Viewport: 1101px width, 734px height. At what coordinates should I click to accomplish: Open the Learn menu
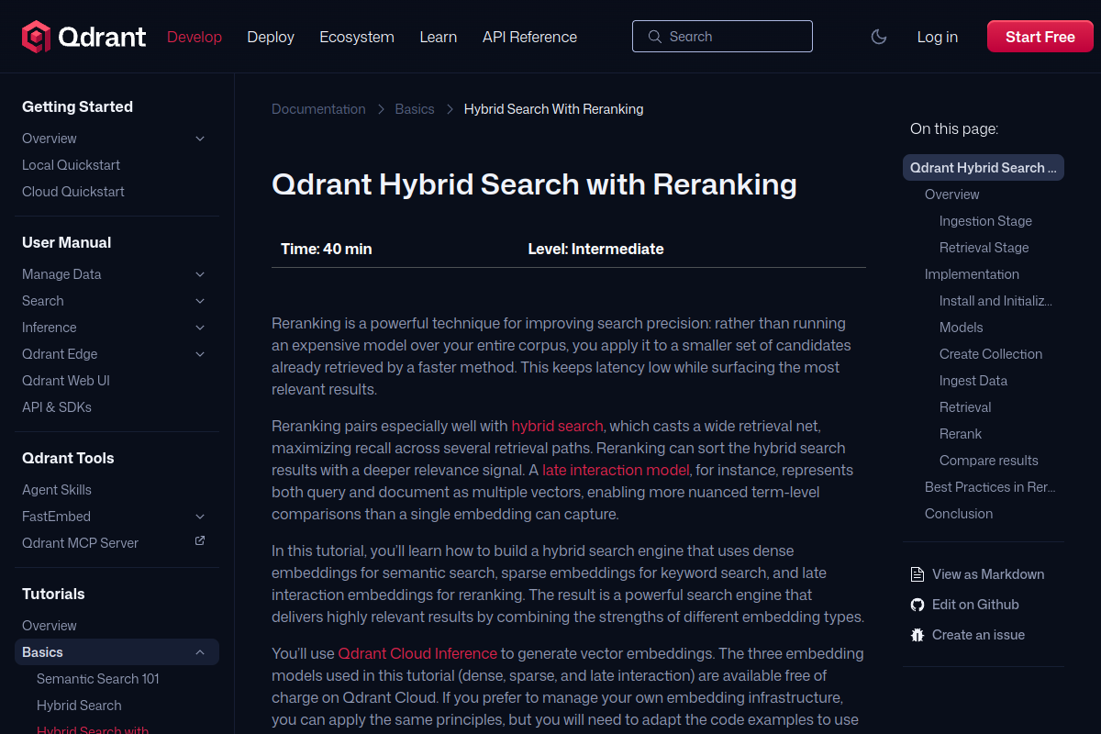pyautogui.click(x=439, y=37)
